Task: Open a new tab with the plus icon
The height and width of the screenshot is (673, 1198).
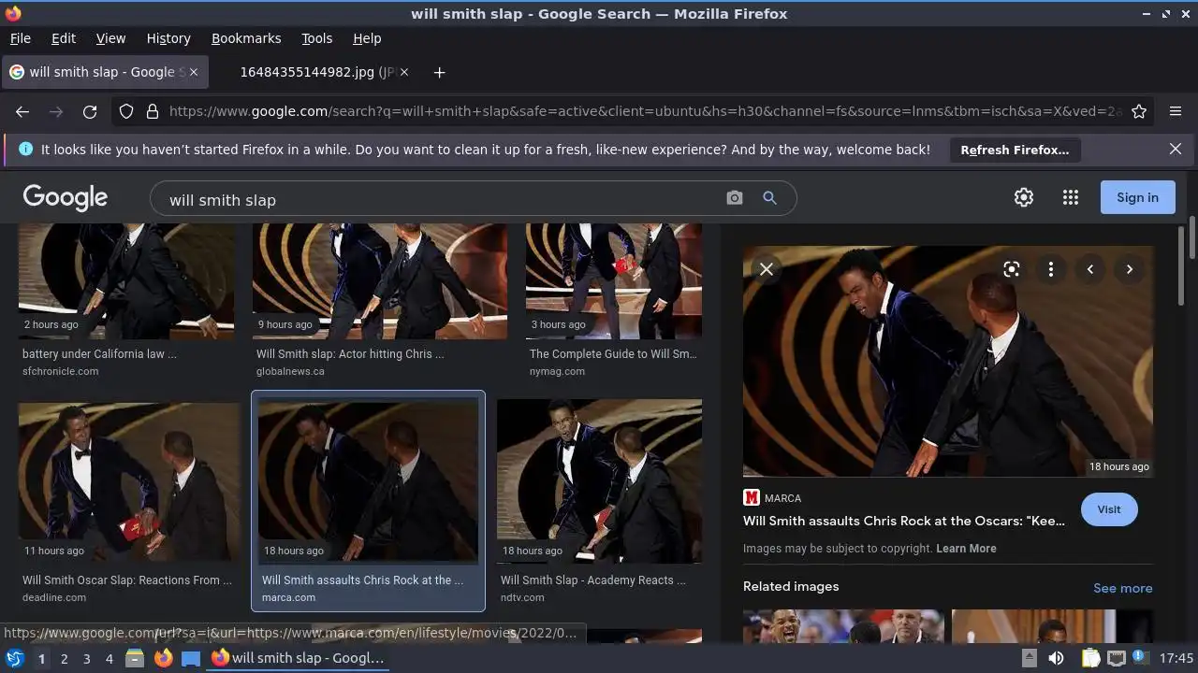Action: click(x=439, y=72)
